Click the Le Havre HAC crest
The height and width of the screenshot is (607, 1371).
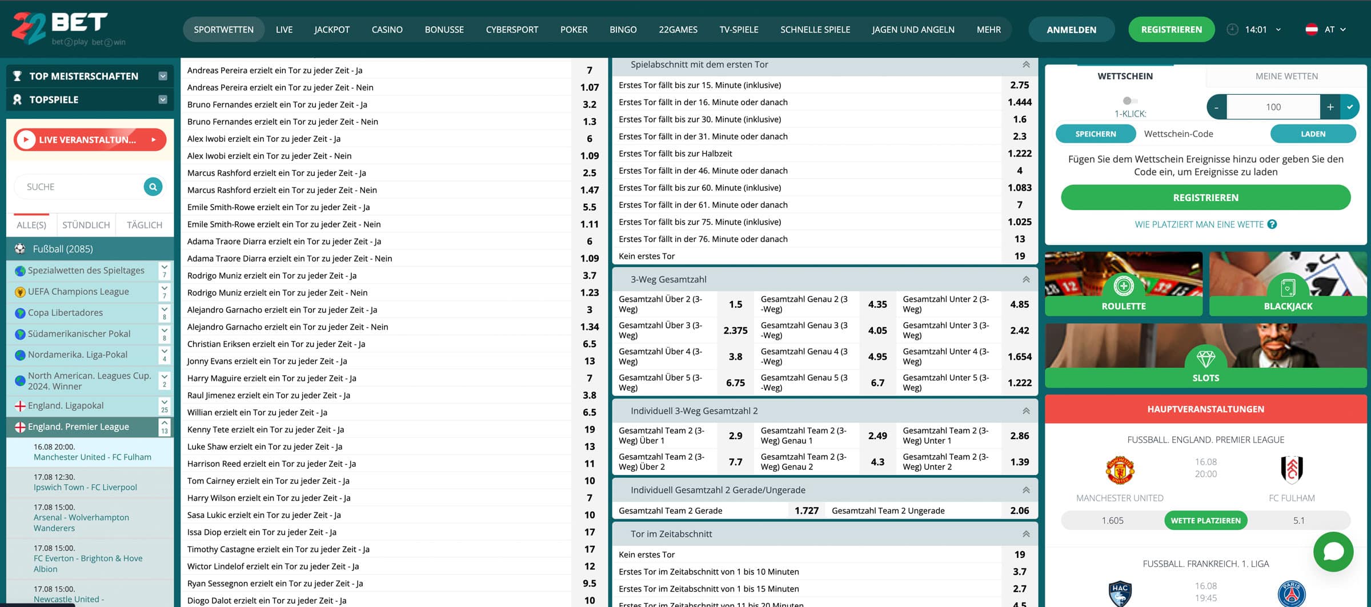coord(1120,594)
